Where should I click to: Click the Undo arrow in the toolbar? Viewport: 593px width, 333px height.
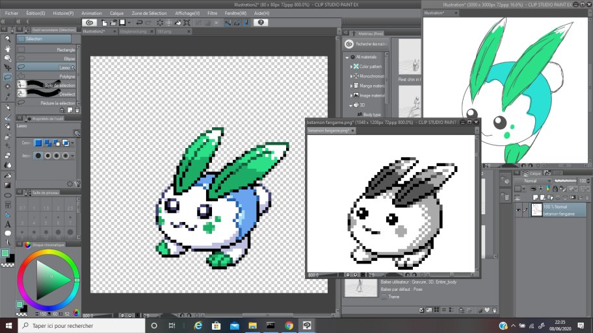140,23
